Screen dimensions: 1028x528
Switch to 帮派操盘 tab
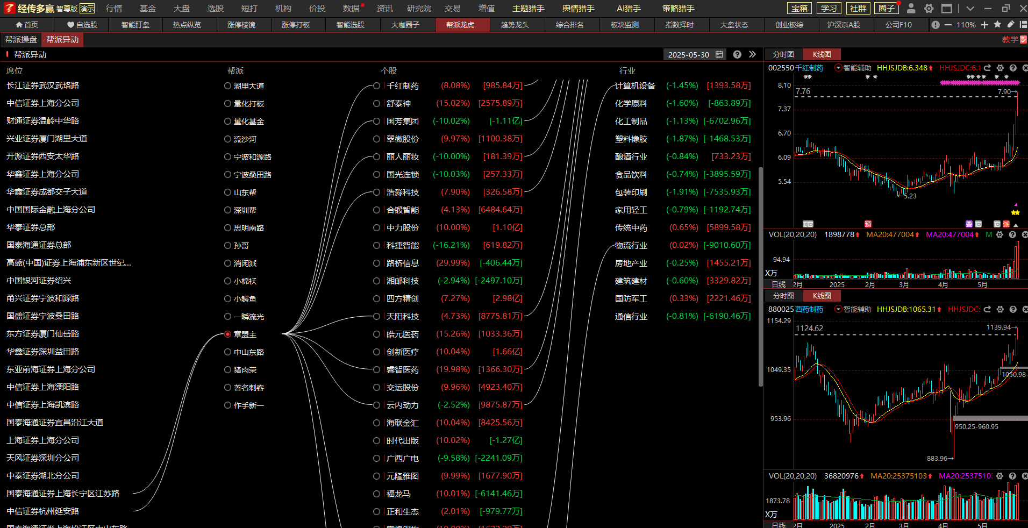tap(21, 40)
